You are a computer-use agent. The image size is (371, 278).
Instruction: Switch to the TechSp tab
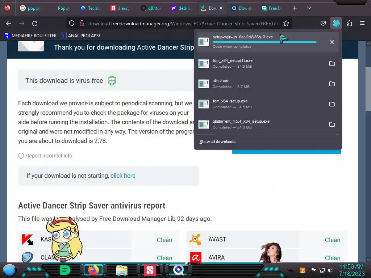[91, 8]
